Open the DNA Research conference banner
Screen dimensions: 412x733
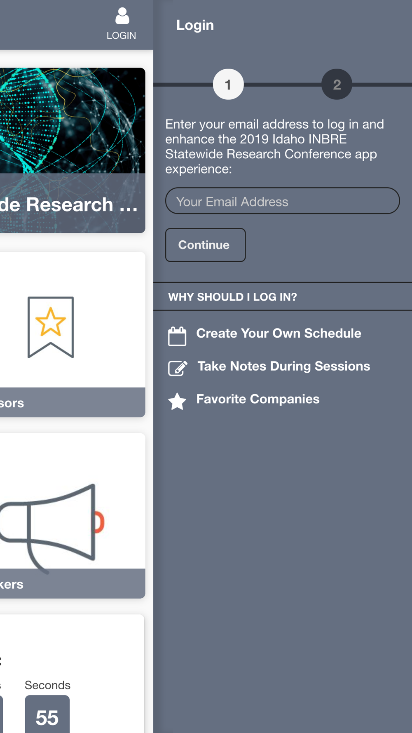click(x=72, y=120)
